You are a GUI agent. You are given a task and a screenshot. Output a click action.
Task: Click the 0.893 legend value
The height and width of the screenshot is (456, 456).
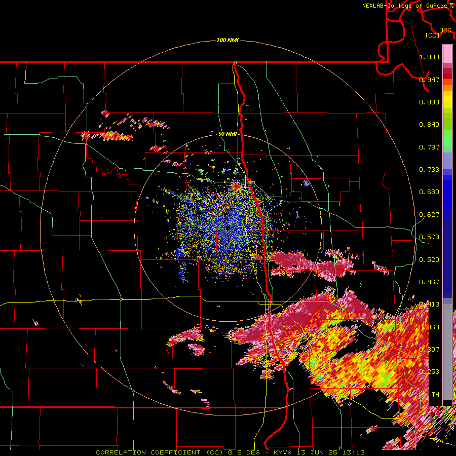click(429, 102)
